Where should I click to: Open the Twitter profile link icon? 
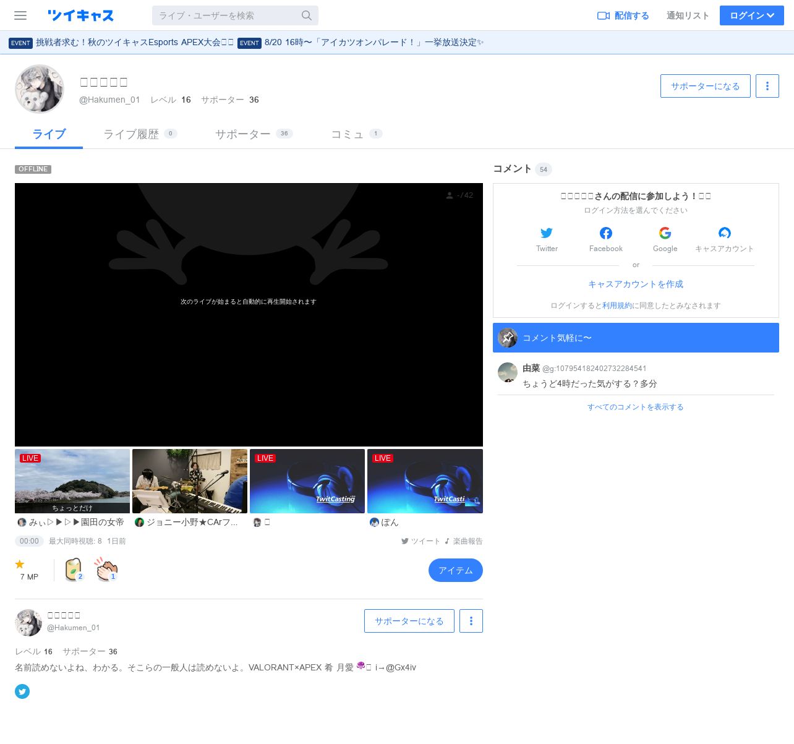22,691
